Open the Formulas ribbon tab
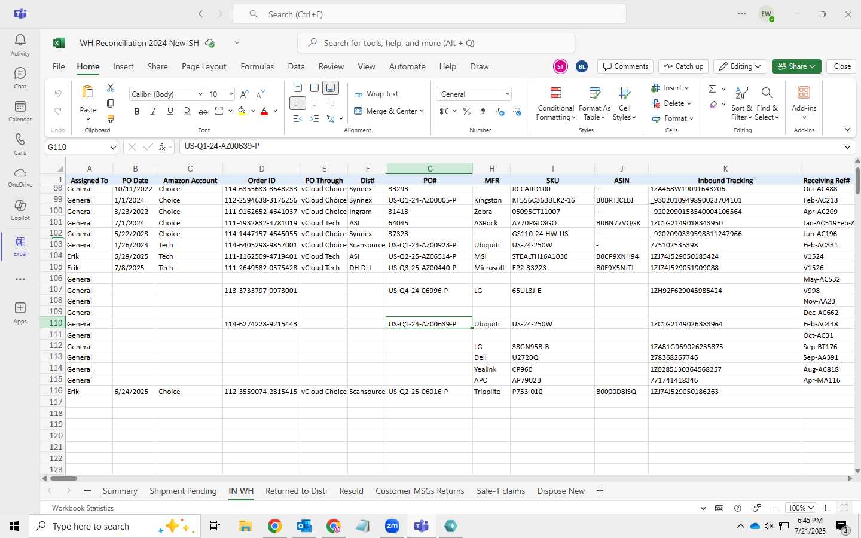This screenshot has width=861, height=538. click(257, 67)
